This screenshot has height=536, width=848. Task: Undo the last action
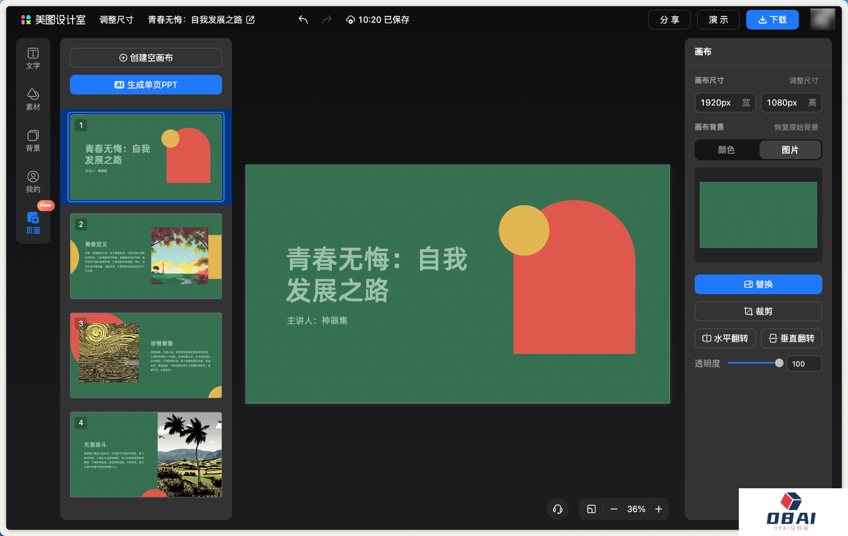tap(303, 20)
